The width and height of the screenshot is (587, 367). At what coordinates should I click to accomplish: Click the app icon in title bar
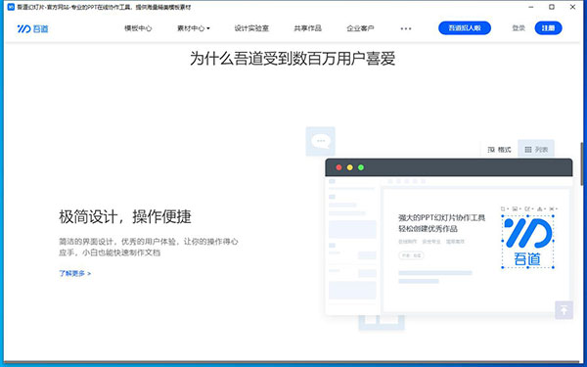pos(11,7)
